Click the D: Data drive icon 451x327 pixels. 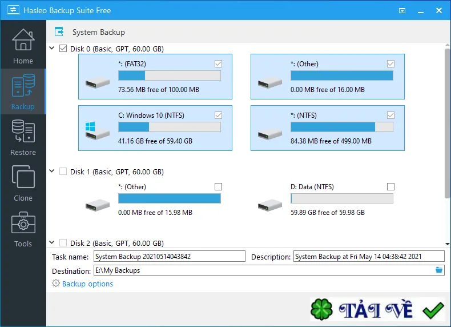click(270, 205)
